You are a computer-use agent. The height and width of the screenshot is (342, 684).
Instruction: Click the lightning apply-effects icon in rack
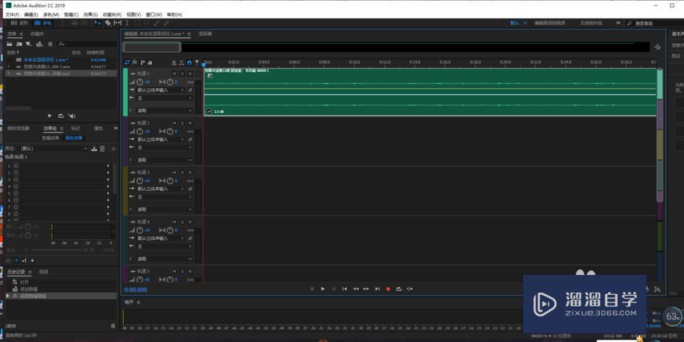pyautogui.click(x=32, y=261)
